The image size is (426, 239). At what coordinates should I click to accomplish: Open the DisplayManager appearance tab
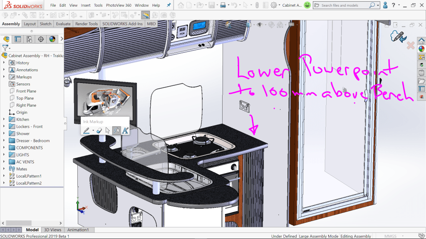click(x=52, y=39)
